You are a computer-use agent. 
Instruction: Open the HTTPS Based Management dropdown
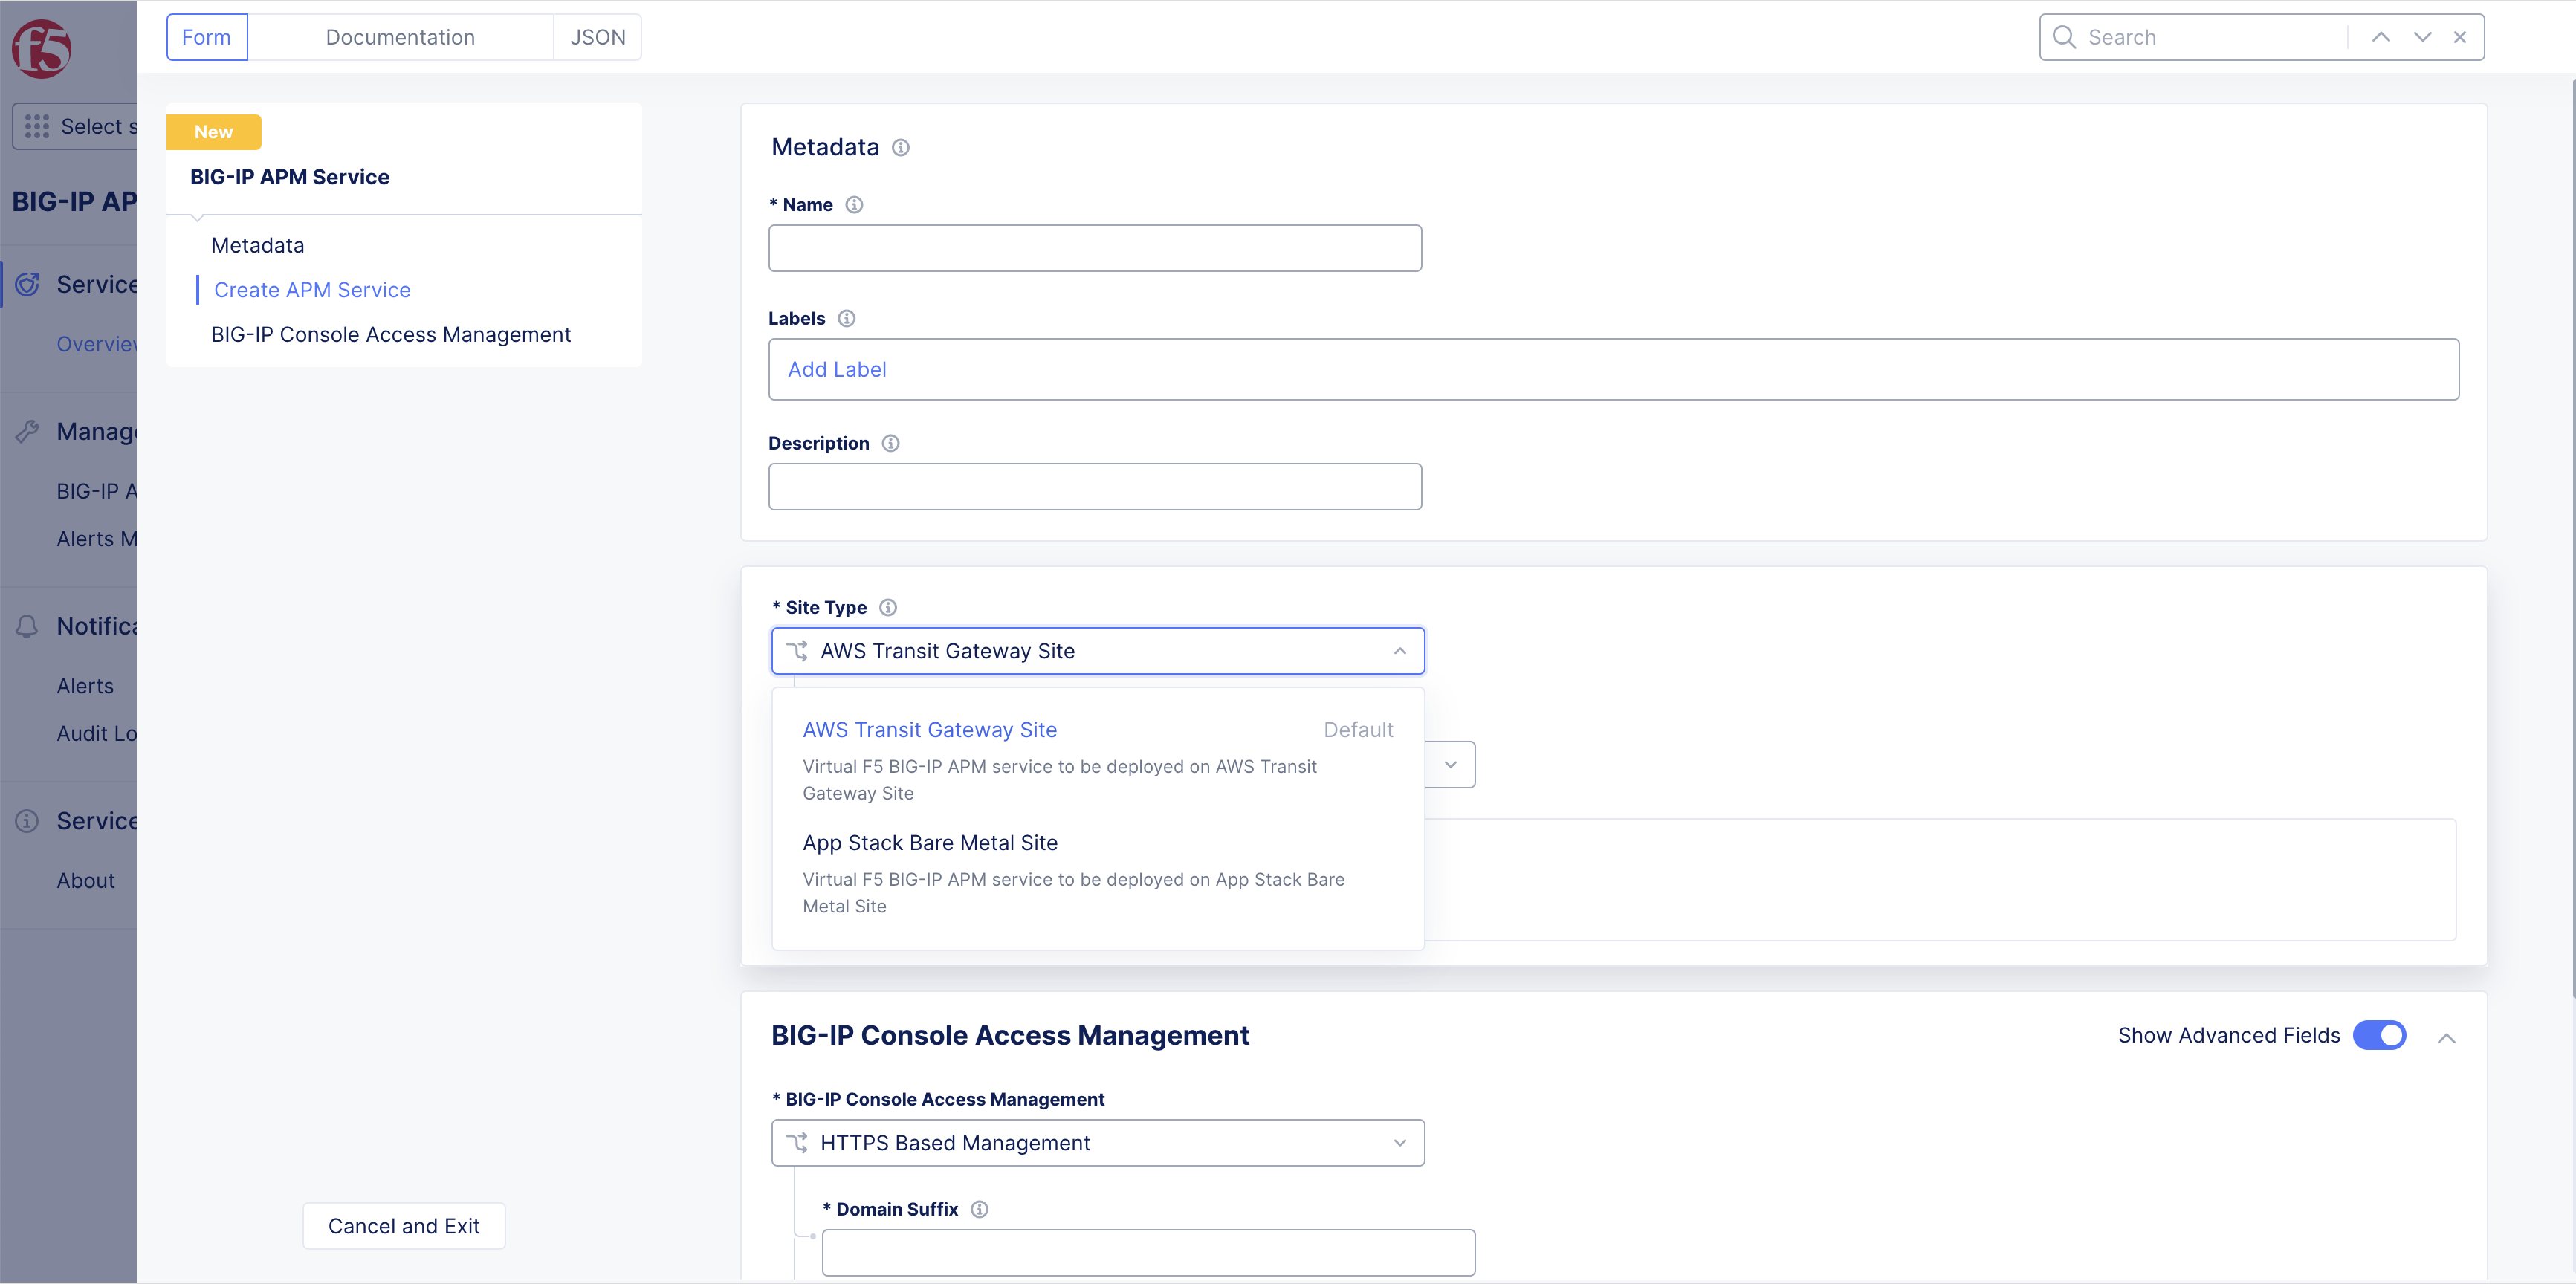pos(1097,1142)
